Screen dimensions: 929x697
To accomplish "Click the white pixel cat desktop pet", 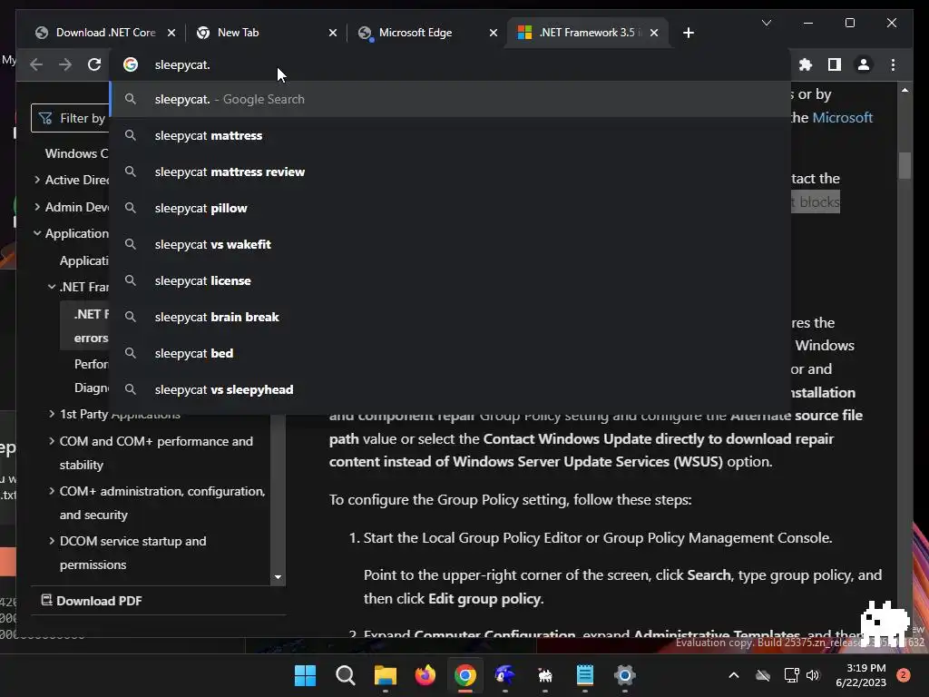I will click(885, 623).
